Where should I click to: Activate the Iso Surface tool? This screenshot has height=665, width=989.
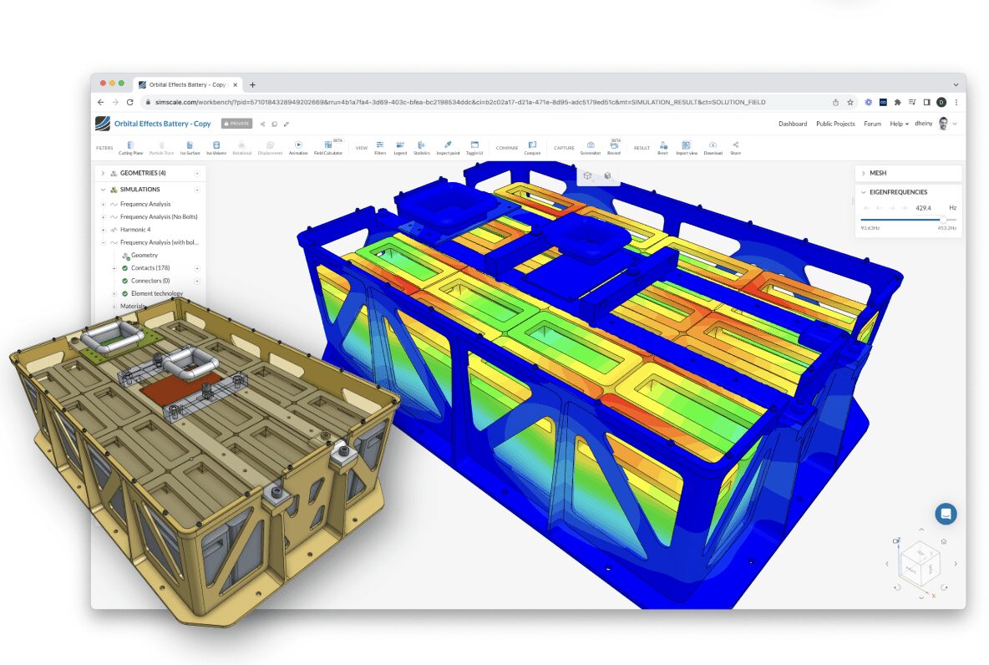190,146
